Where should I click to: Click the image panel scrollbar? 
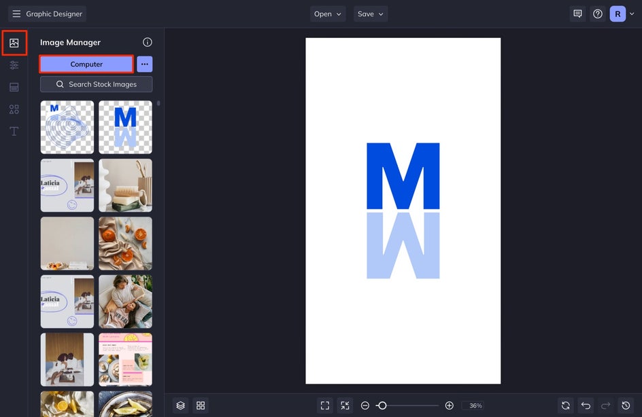[x=158, y=103]
